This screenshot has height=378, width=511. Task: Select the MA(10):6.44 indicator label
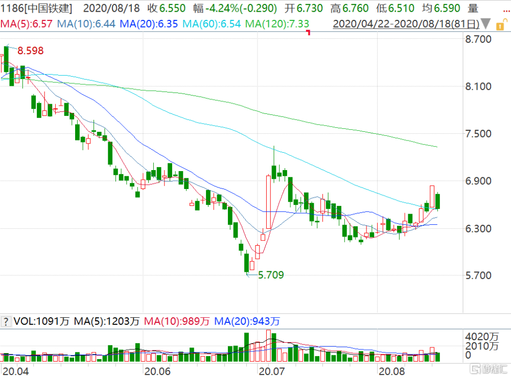click(86, 24)
